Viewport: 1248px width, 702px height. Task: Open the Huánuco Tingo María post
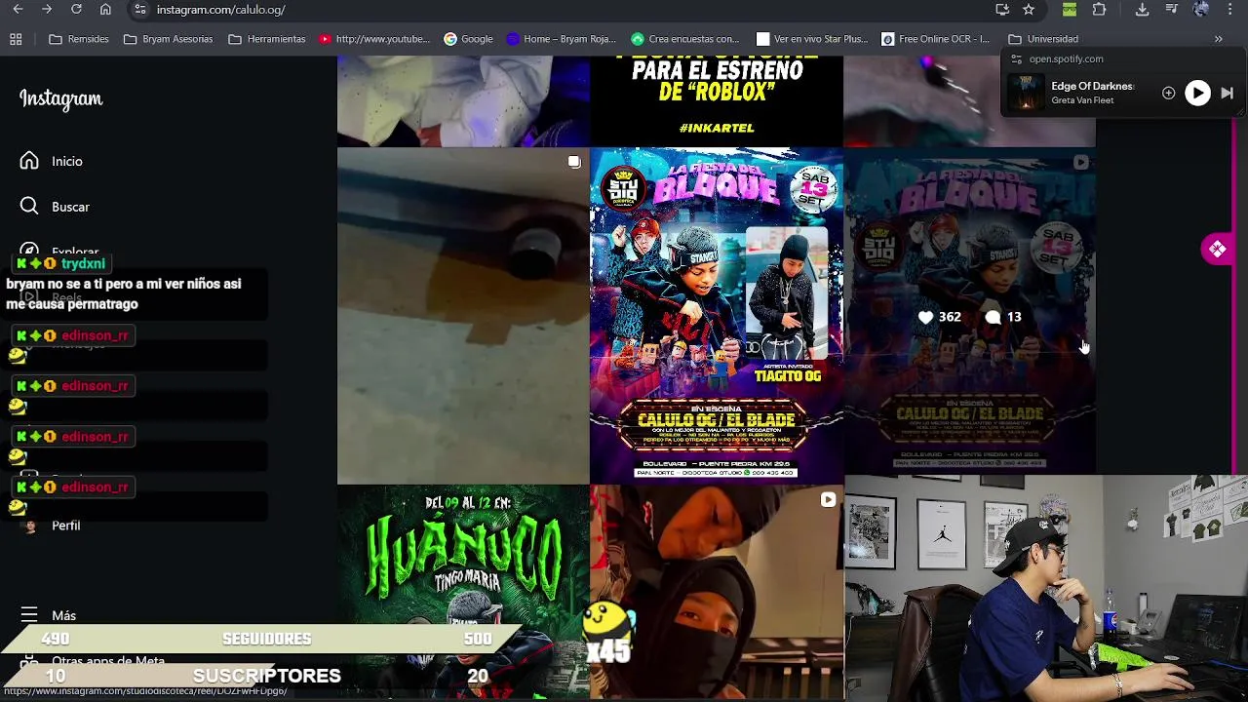pos(463,593)
